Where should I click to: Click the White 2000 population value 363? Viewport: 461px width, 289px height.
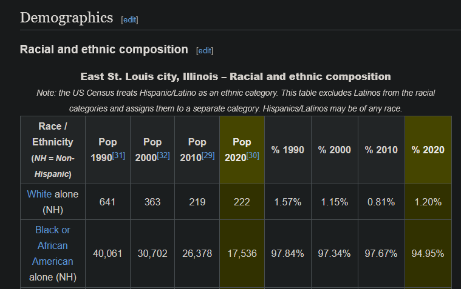coord(152,202)
